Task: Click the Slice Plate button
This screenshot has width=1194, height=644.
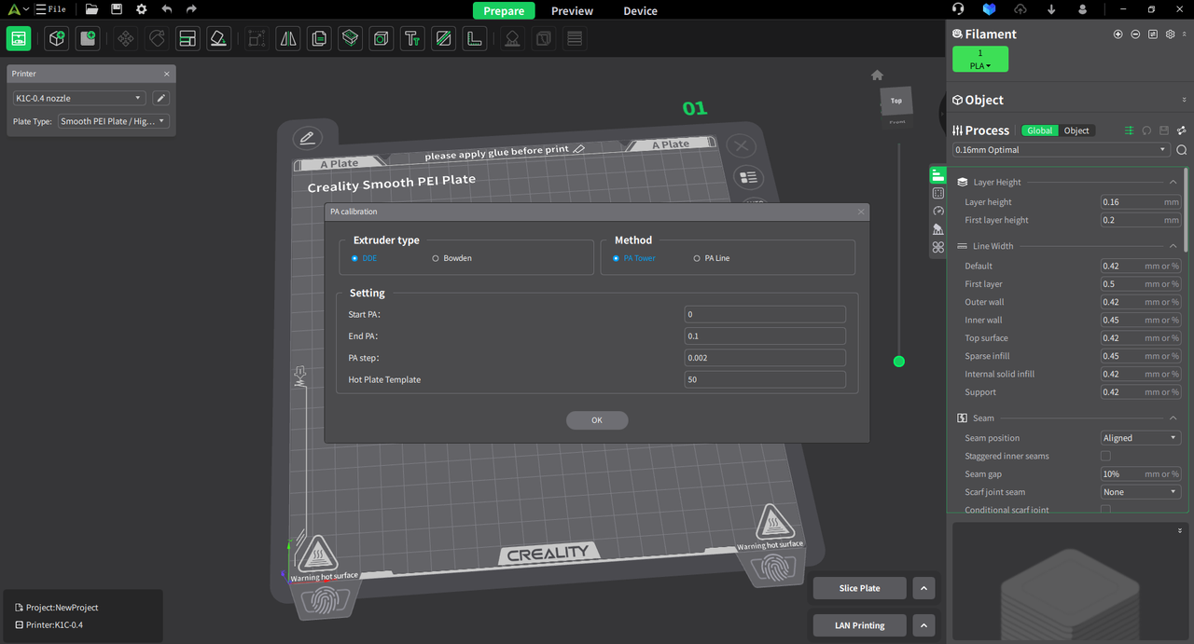Action: point(859,588)
